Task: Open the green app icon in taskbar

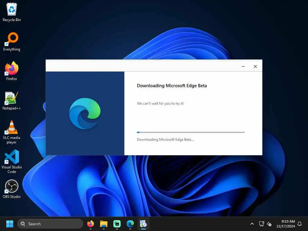Action: 117,224
